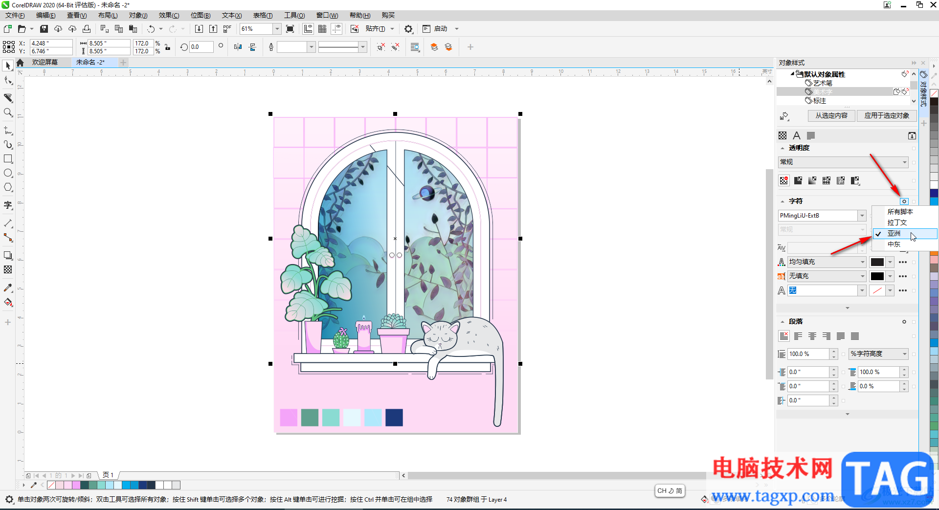Select the Zoom tool
The image size is (939, 510).
coord(8,112)
